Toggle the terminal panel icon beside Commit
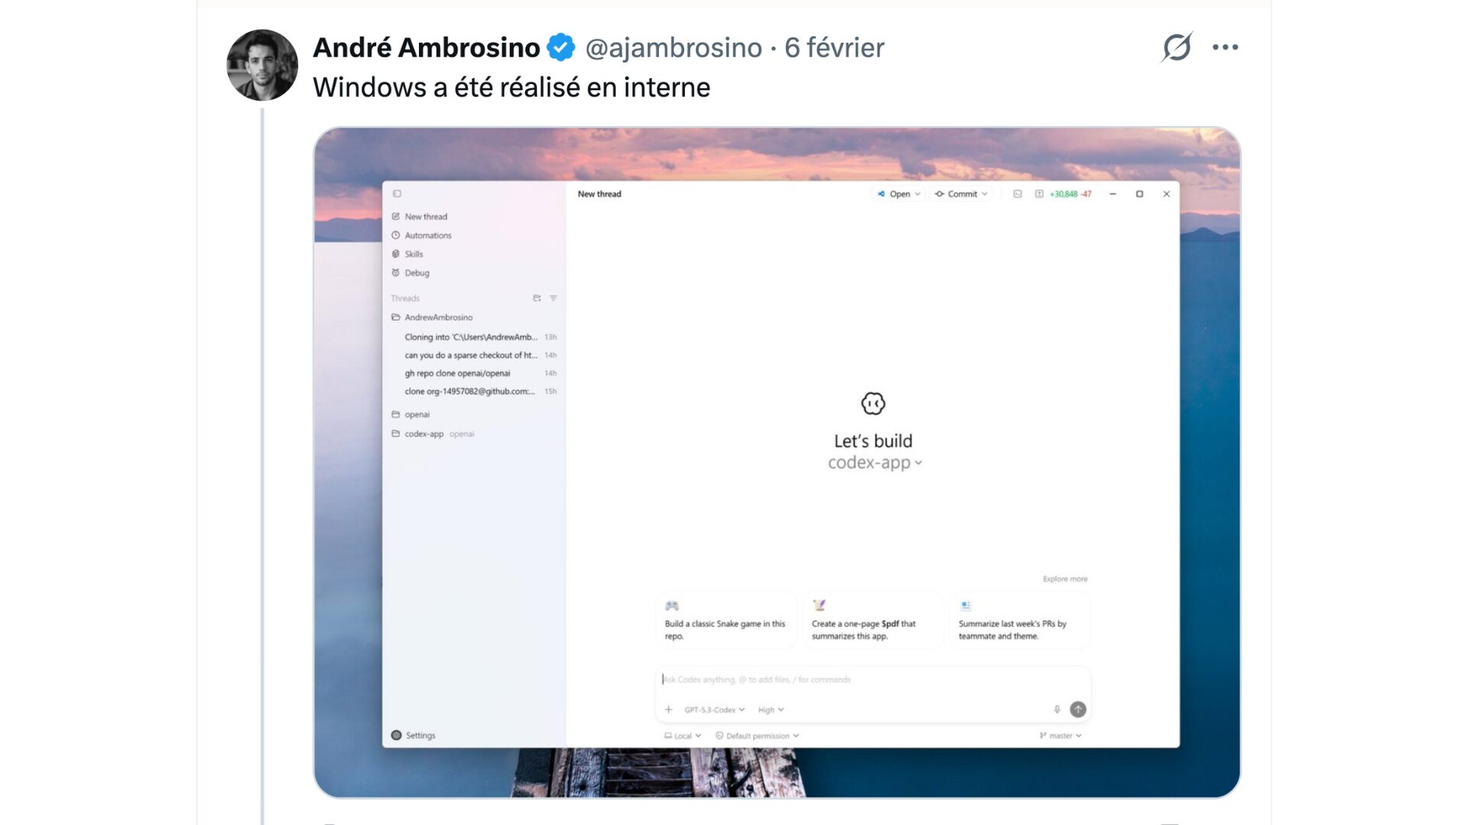This screenshot has height=825, width=1468. point(1018,194)
